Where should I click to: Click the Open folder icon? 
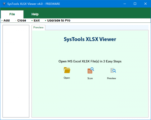[67, 70]
